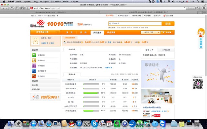
Task: Click the yellow clock bill query icon
Action: pos(34,60)
